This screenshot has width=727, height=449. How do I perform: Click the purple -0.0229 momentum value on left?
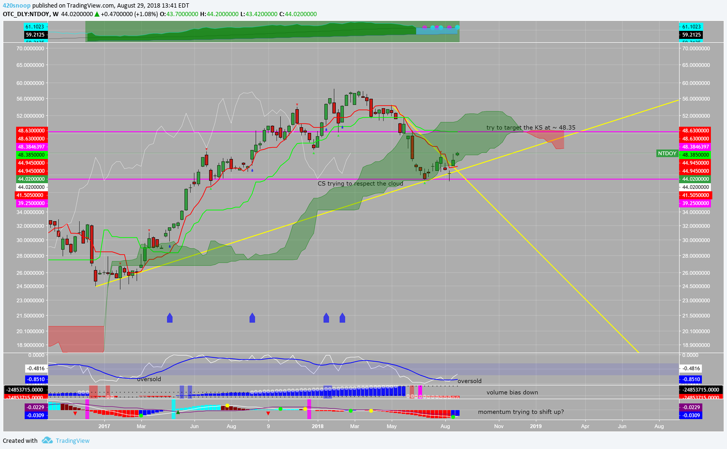pos(36,408)
